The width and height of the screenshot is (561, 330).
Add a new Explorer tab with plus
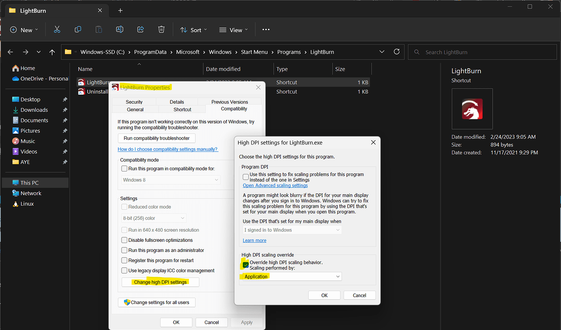(x=120, y=11)
